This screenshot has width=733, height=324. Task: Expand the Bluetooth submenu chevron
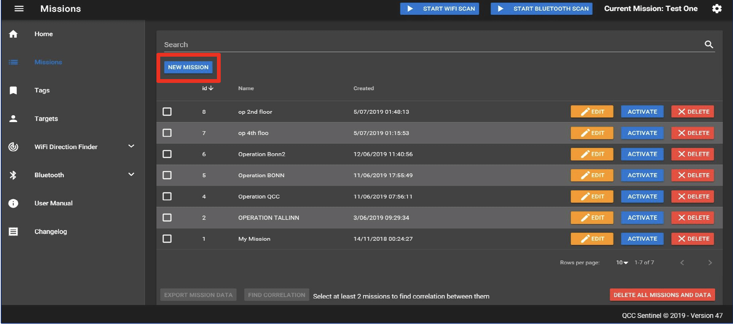131,175
